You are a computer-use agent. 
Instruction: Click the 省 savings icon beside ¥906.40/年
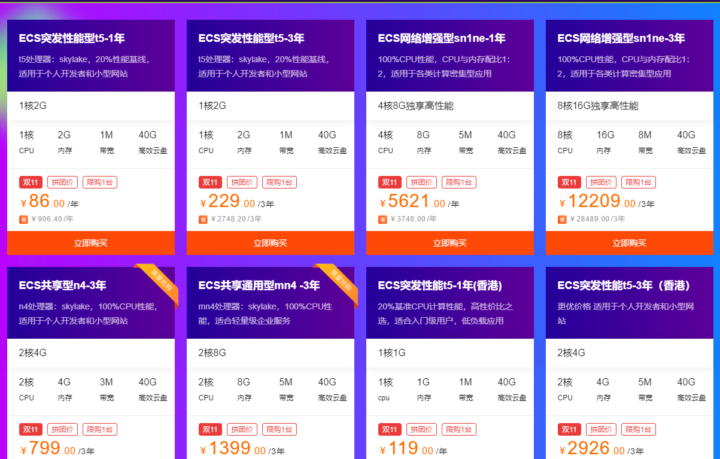pos(23,219)
